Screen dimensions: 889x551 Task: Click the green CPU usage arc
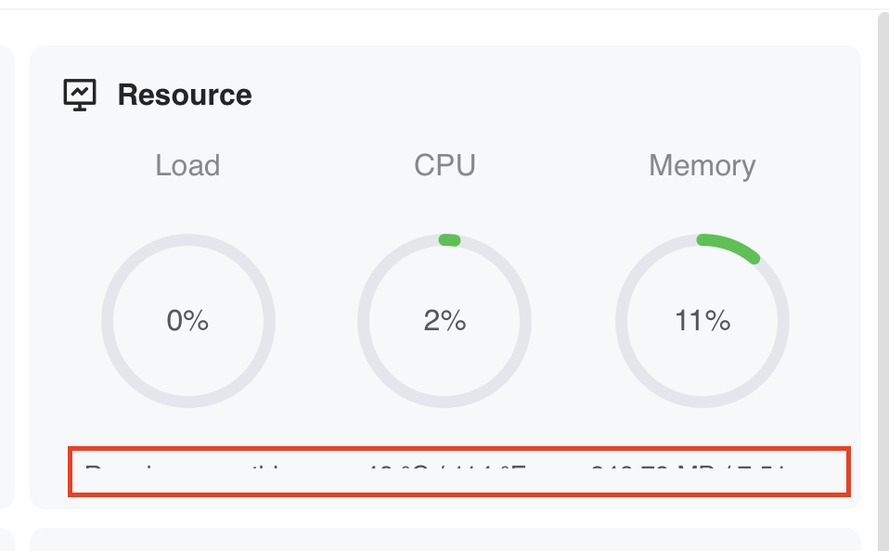point(449,239)
